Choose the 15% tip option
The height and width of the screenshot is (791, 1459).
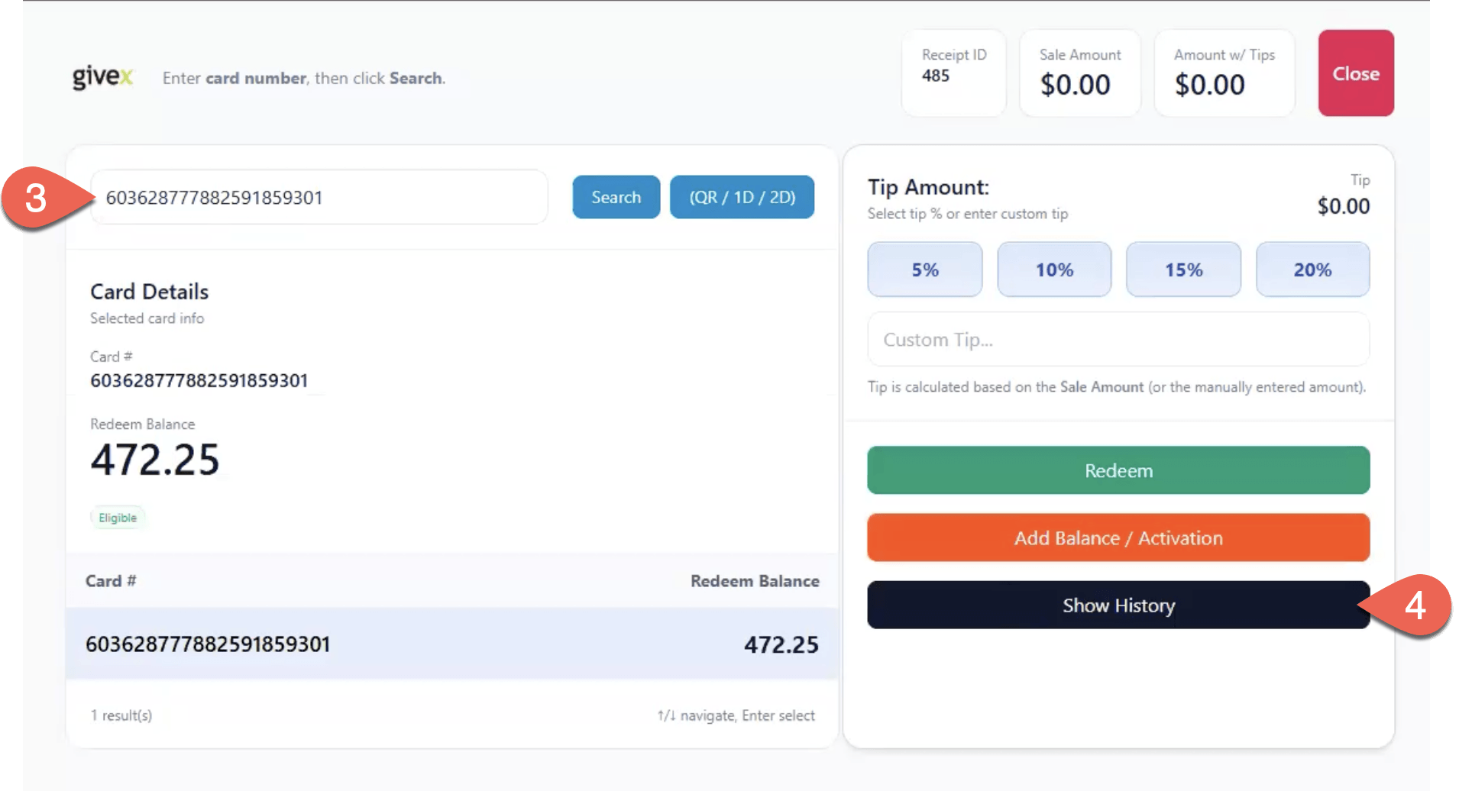[1183, 270]
